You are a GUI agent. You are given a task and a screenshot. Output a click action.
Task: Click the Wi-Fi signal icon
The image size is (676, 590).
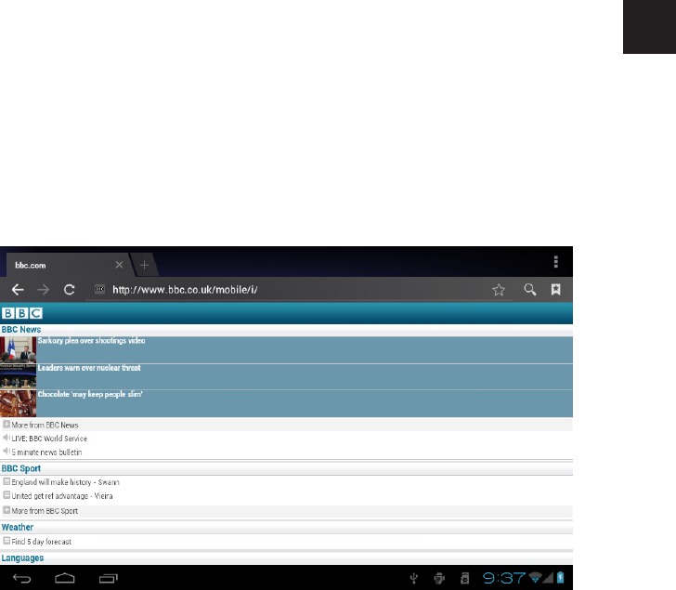[535, 578]
